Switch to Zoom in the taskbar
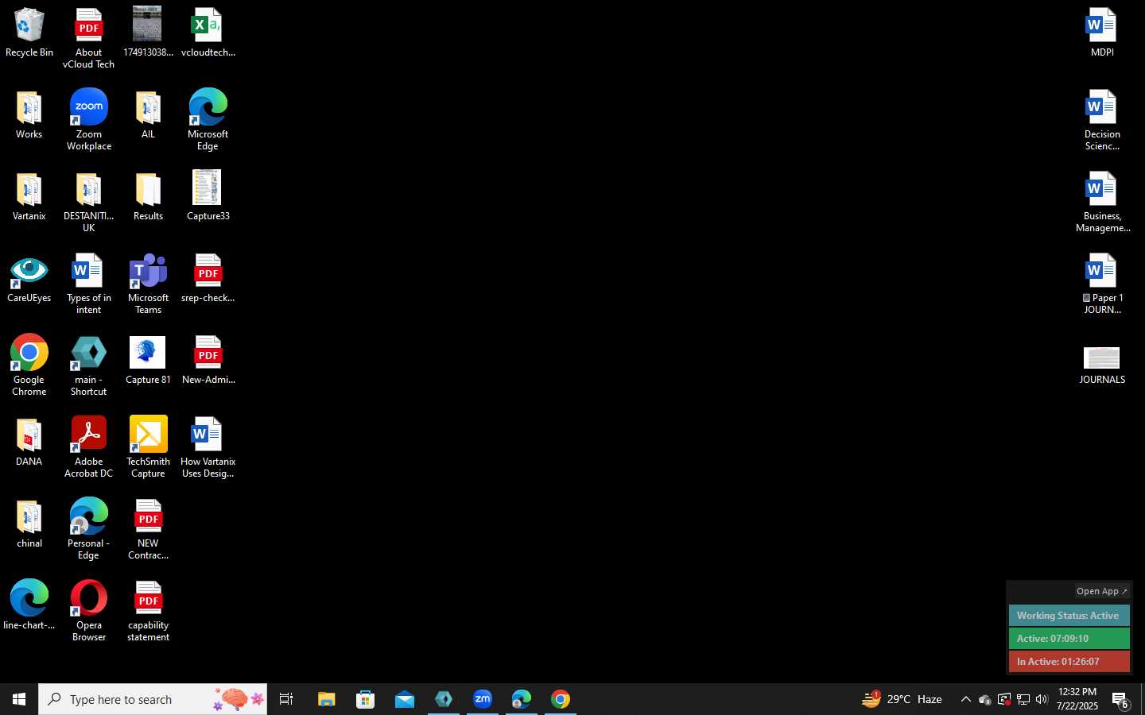This screenshot has width=1145, height=715. [x=483, y=699]
